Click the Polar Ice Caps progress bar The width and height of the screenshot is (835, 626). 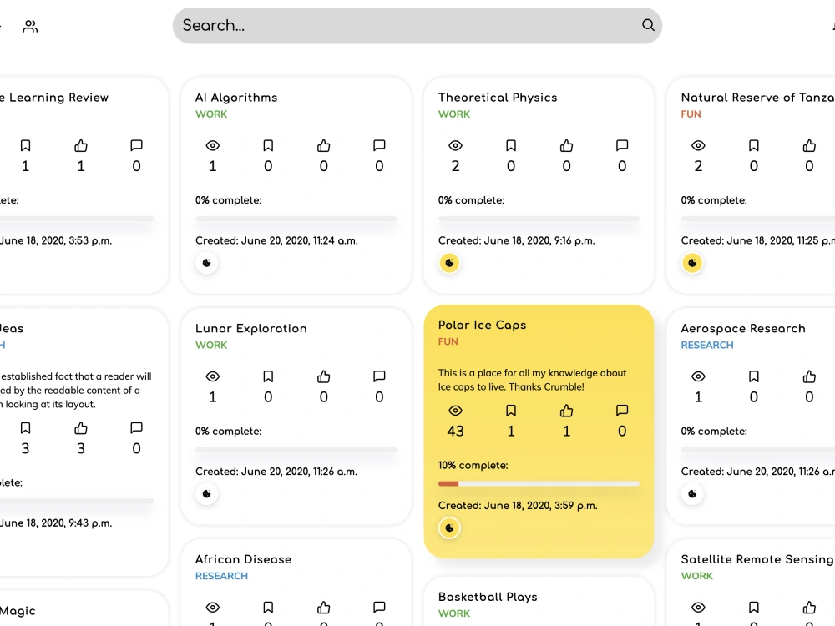539,484
